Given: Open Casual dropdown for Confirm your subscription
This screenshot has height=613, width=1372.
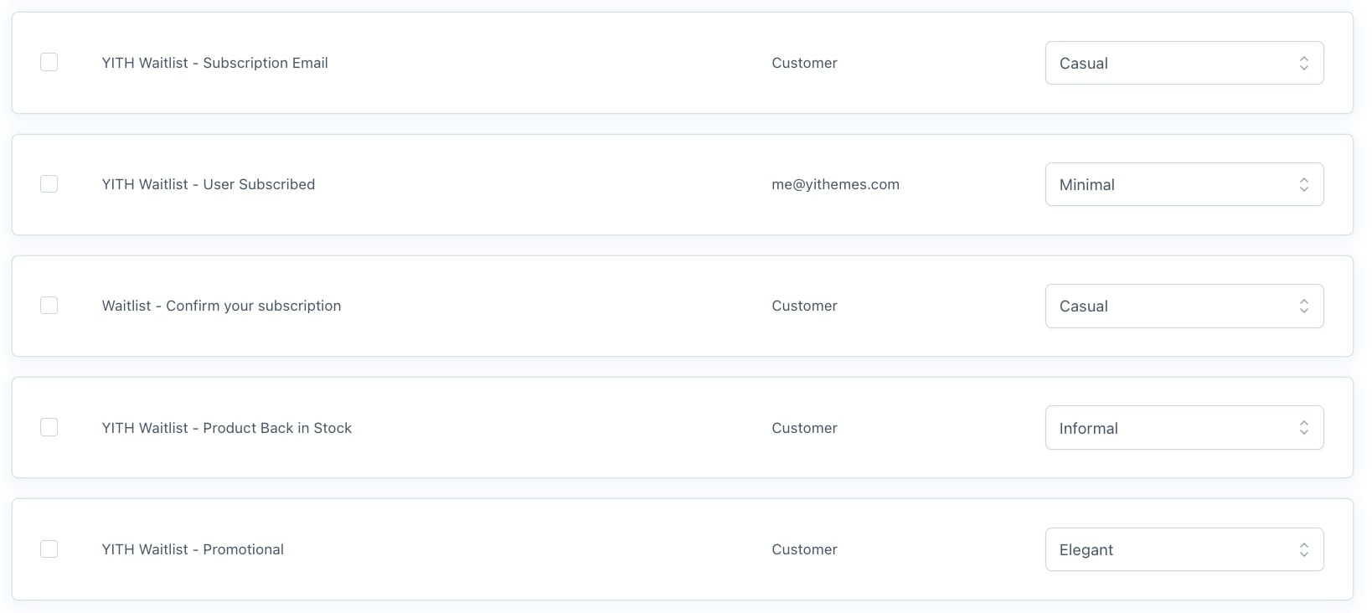Looking at the screenshot, I should tap(1184, 306).
